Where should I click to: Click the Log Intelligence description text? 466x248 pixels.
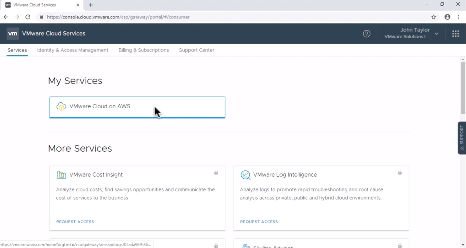click(312, 194)
